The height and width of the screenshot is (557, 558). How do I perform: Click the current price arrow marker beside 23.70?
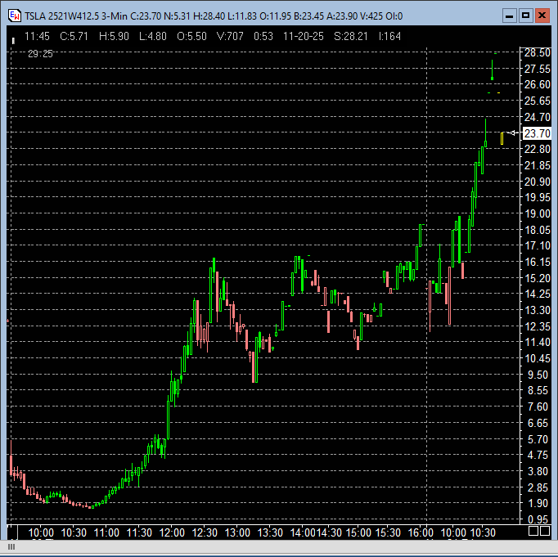click(513, 133)
